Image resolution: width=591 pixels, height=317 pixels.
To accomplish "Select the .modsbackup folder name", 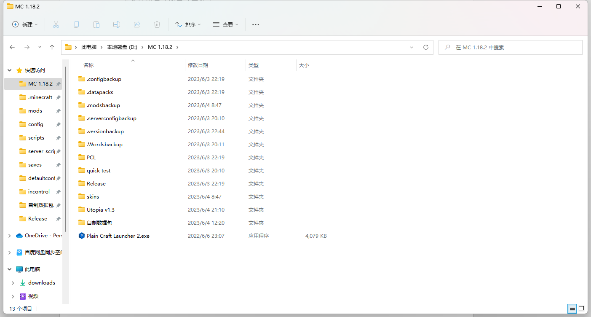I will click(103, 105).
